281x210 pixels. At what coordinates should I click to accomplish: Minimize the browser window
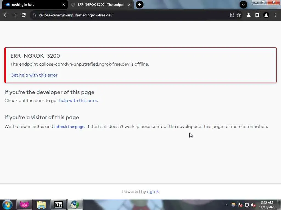coord(256,2)
